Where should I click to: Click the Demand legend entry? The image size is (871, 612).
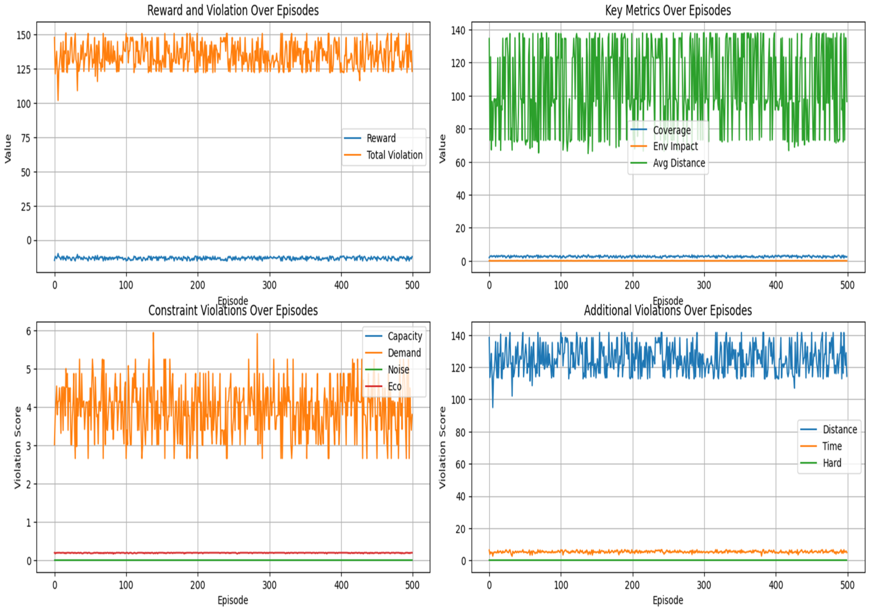click(404, 353)
